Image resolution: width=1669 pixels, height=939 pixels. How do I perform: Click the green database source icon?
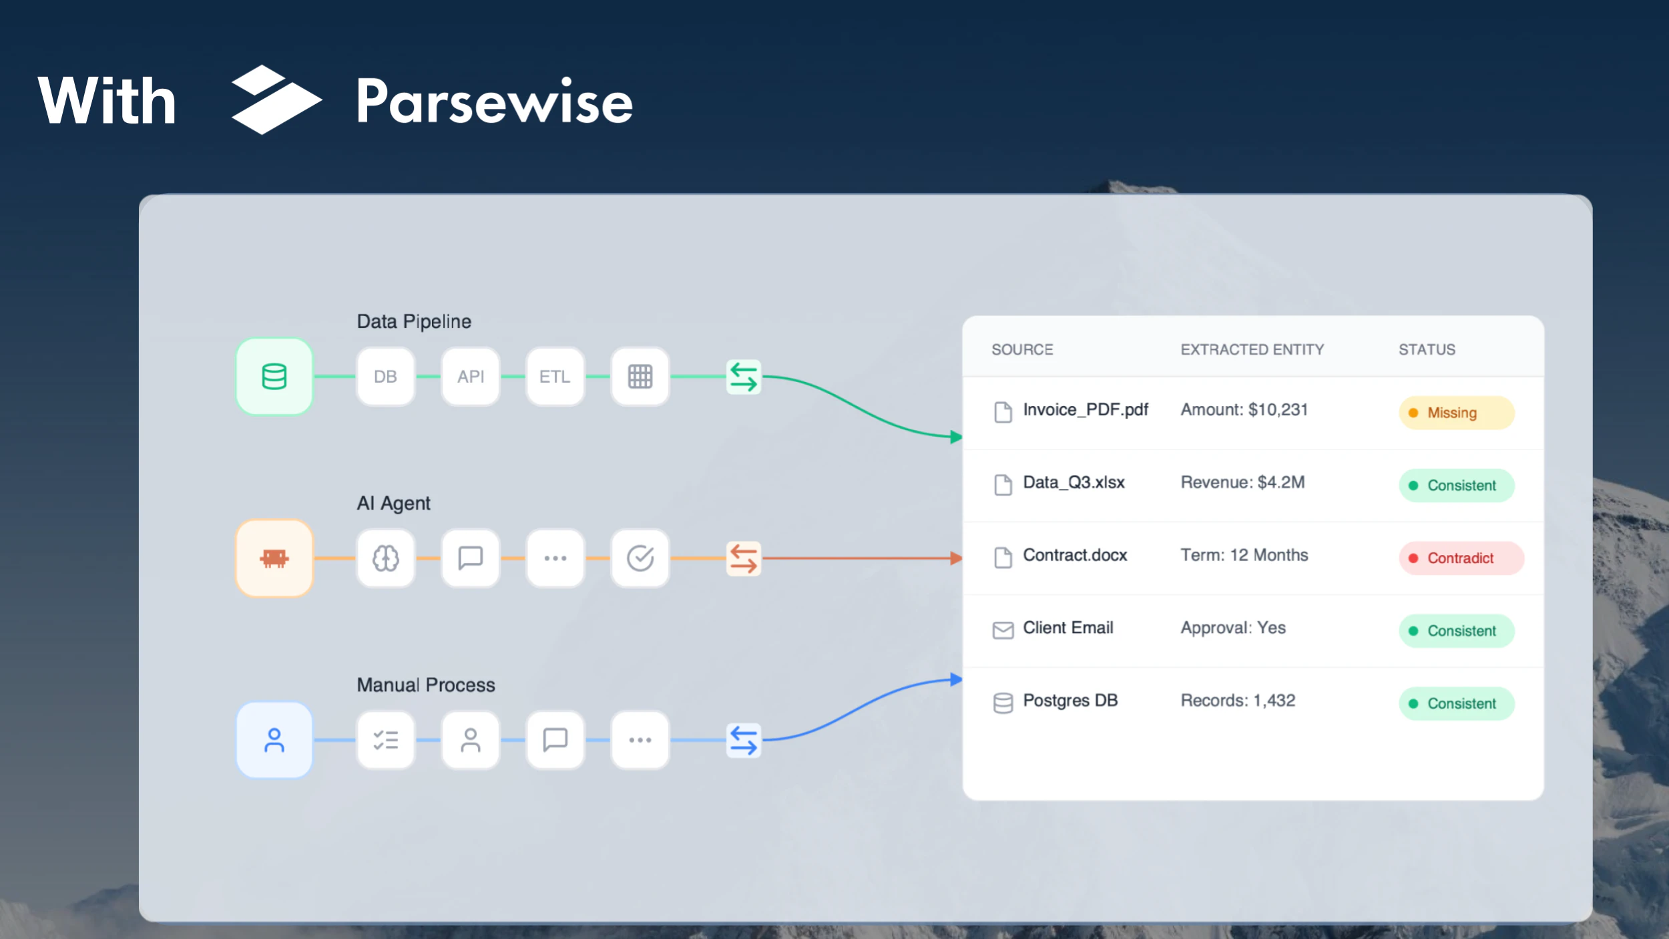click(x=274, y=377)
